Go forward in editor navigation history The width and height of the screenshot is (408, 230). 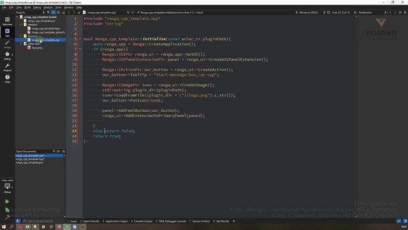coord(74,13)
